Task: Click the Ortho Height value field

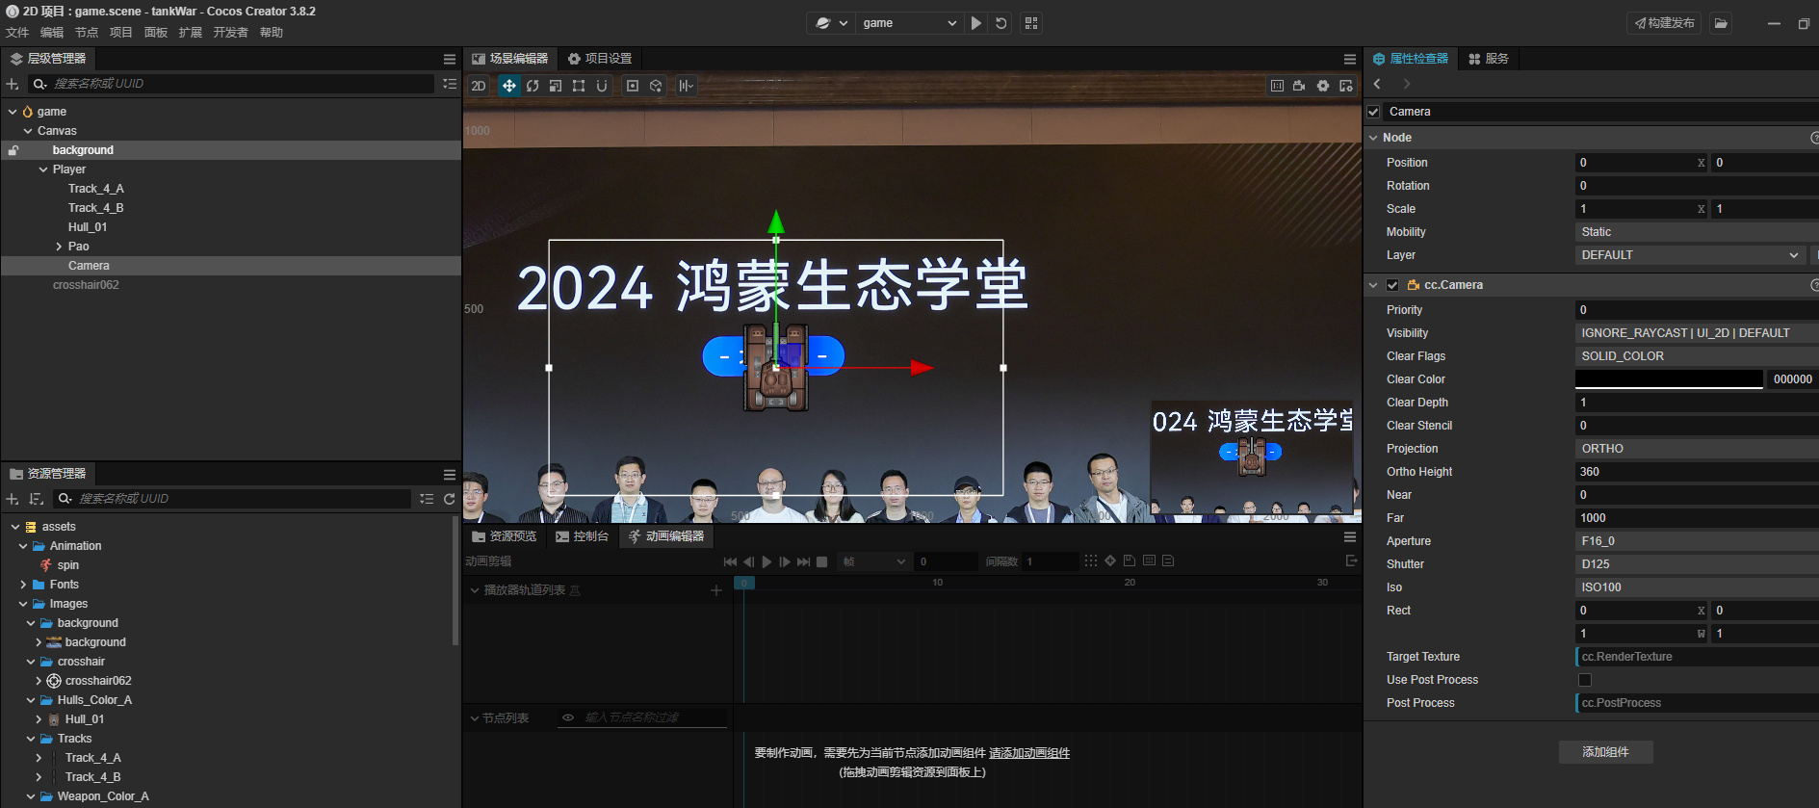Action: pos(1697,472)
